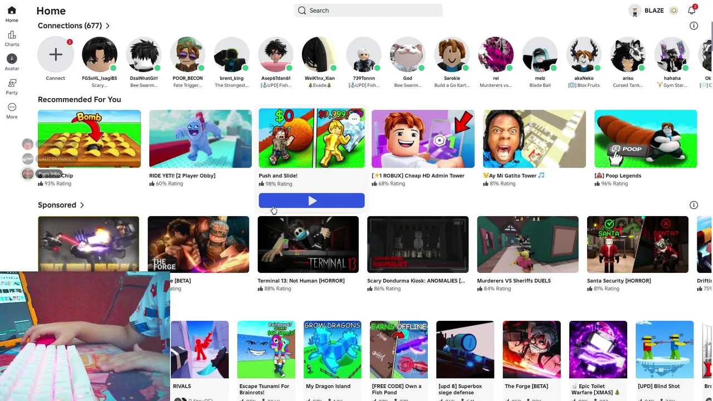Open RIDE YETI! 2 Player Obby thumbnail
The width and height of the screenshot is (713, 401).
click(x=201, y=139)
